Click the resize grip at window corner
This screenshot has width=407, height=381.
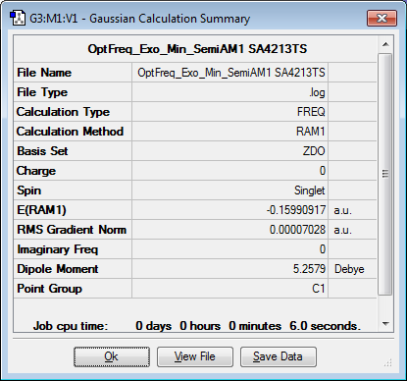pyautogui.click(x=387, y=362)
